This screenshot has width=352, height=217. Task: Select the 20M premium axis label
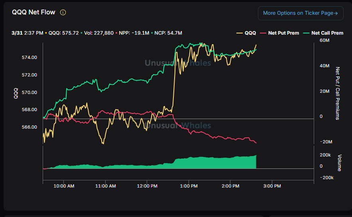(324, 91)
